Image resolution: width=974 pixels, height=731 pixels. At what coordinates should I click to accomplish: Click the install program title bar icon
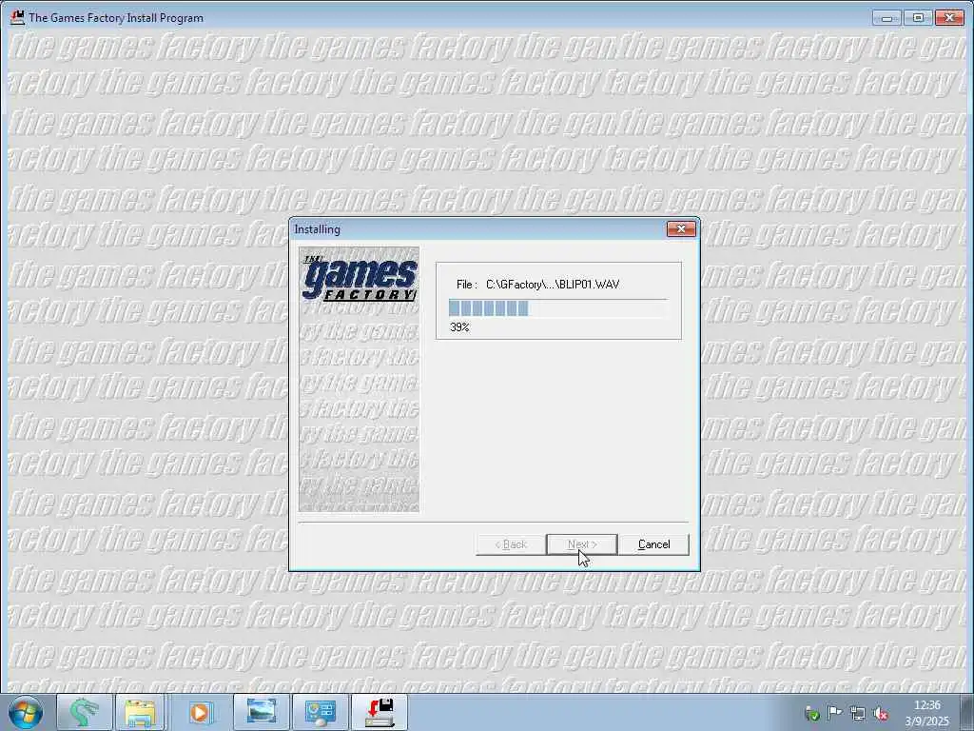tap(17, 17)
